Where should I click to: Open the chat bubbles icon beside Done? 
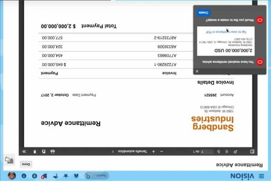[9, 160]
